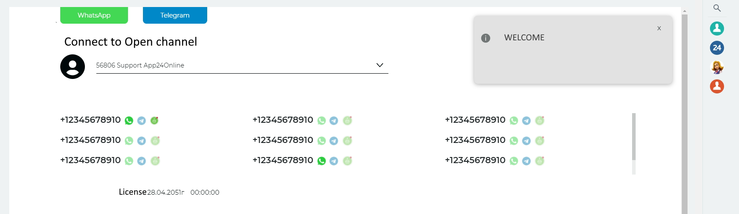Click the info icon in the WELCOME notification
The height and width of the screenshot is (214, 739).
(x=486, y=38)
